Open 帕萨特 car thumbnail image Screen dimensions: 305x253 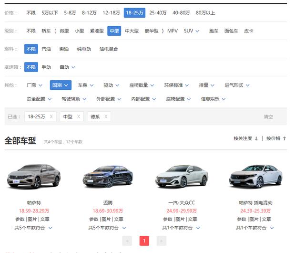tap(34, 177)
